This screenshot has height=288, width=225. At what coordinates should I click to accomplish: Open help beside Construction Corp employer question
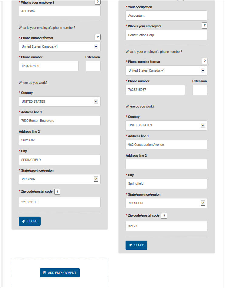tap(205, 26)
